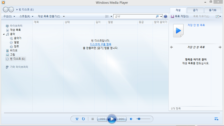Open the list options checkmark dropdown
Viewport: 224px width, 126px height.
pyautogui.click(x=218, y=16)
